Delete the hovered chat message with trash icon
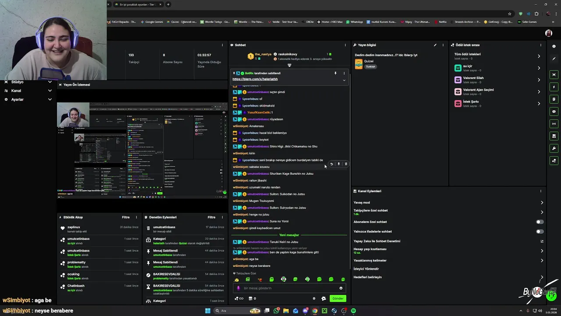 (346, 164)
